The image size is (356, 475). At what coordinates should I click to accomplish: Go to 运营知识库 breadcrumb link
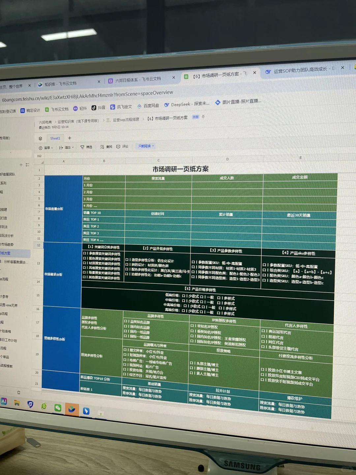point(78,121)
